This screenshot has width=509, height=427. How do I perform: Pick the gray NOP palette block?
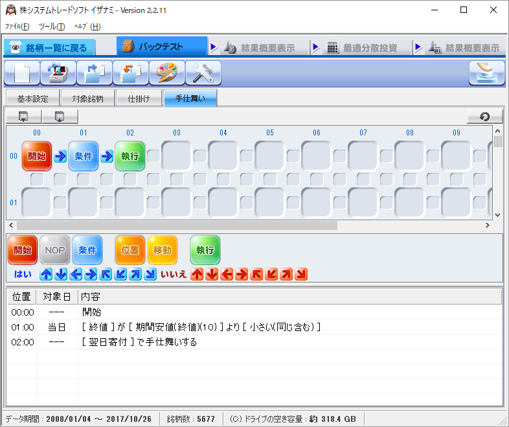(x=55, y=250)
